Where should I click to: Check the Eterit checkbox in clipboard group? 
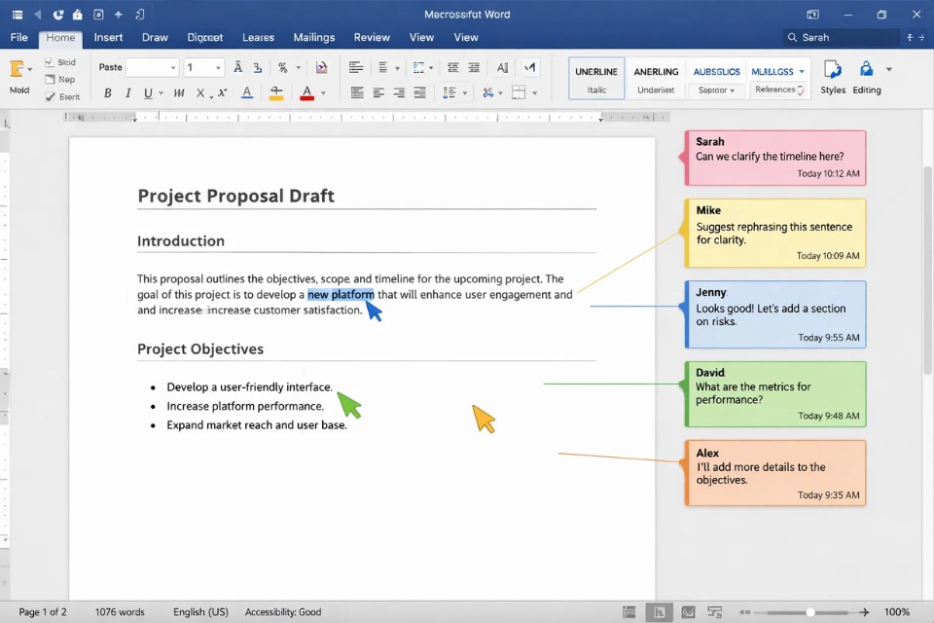pos(51,96)
